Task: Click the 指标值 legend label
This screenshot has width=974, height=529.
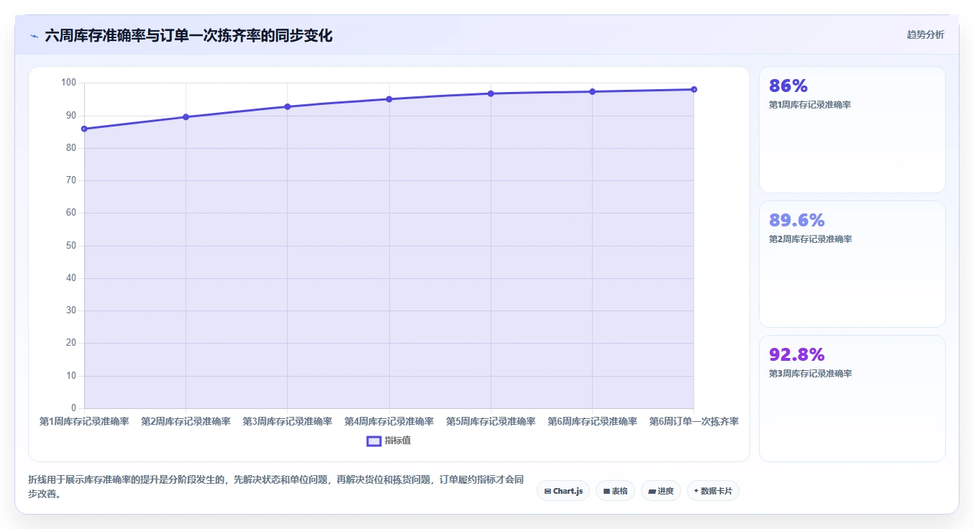Action: pyautogui.click(x=398, y=441)
